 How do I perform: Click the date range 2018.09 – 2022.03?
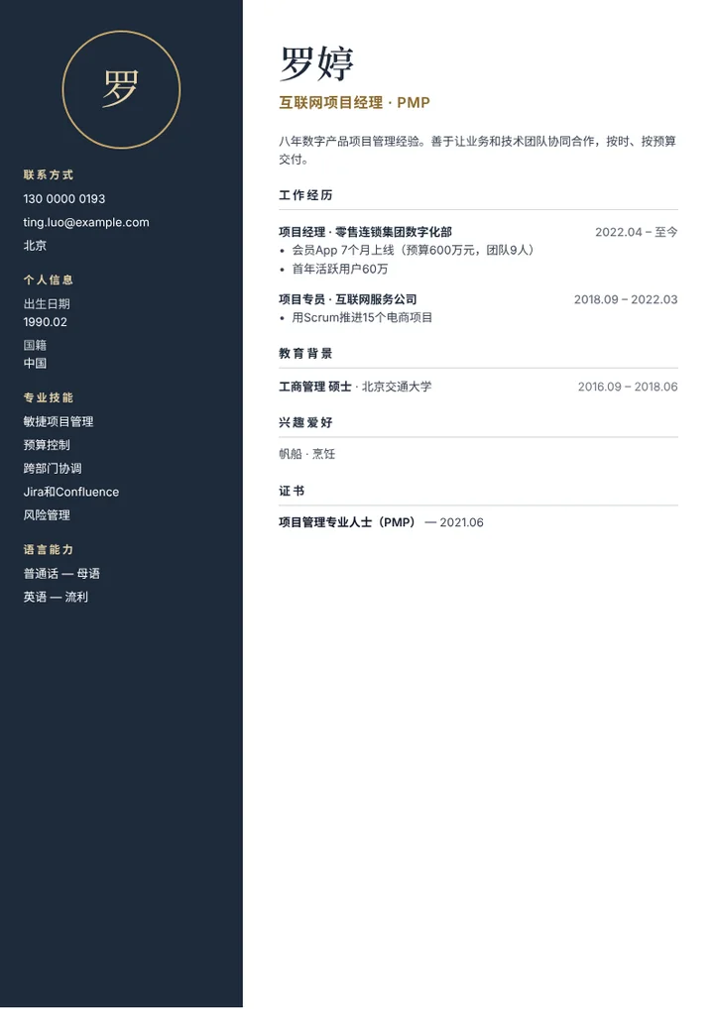coord(626,299)
